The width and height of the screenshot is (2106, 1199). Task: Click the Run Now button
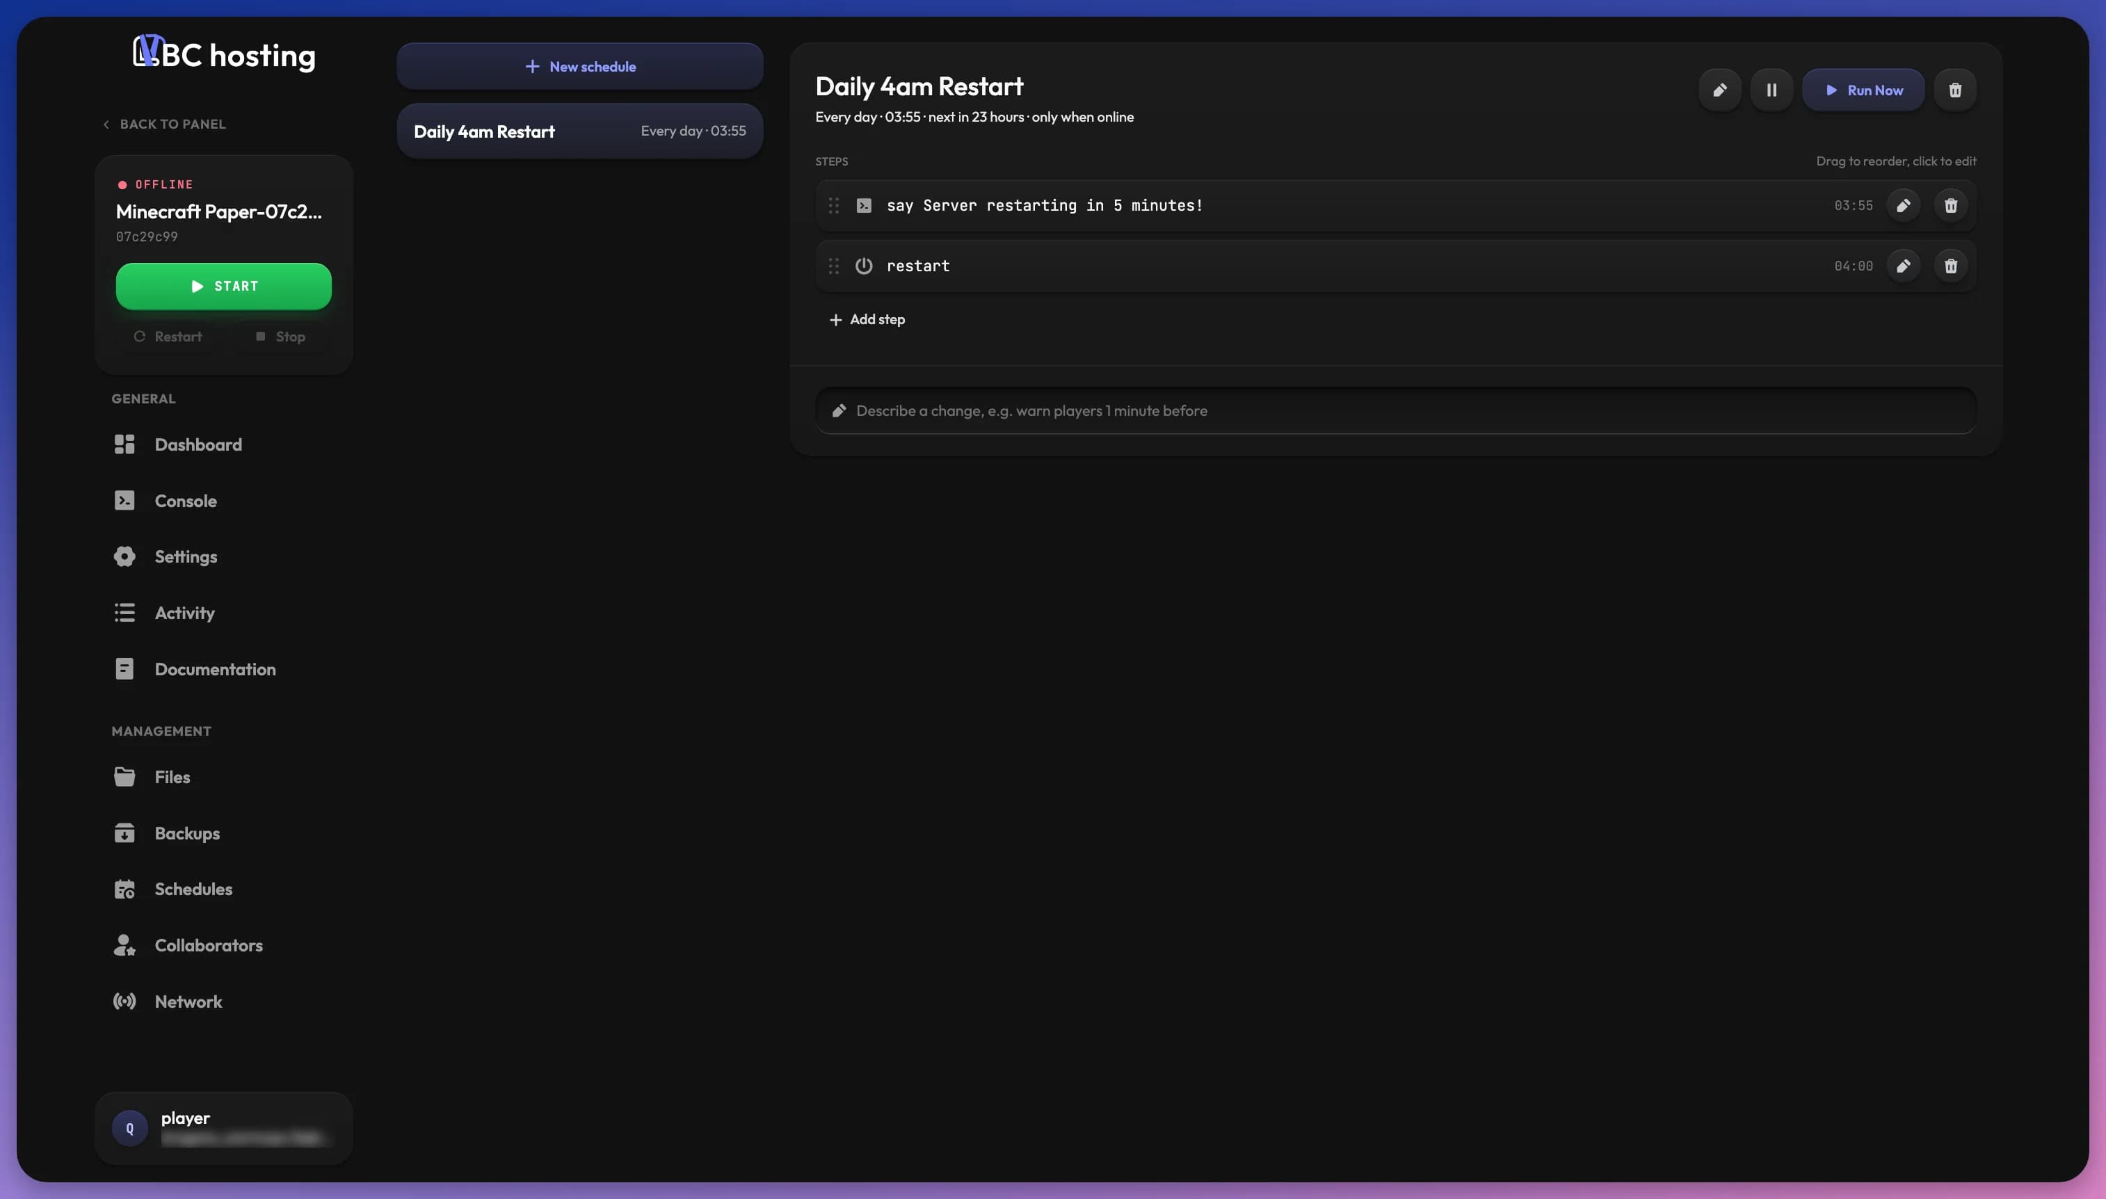click(x=1863, y=90)
